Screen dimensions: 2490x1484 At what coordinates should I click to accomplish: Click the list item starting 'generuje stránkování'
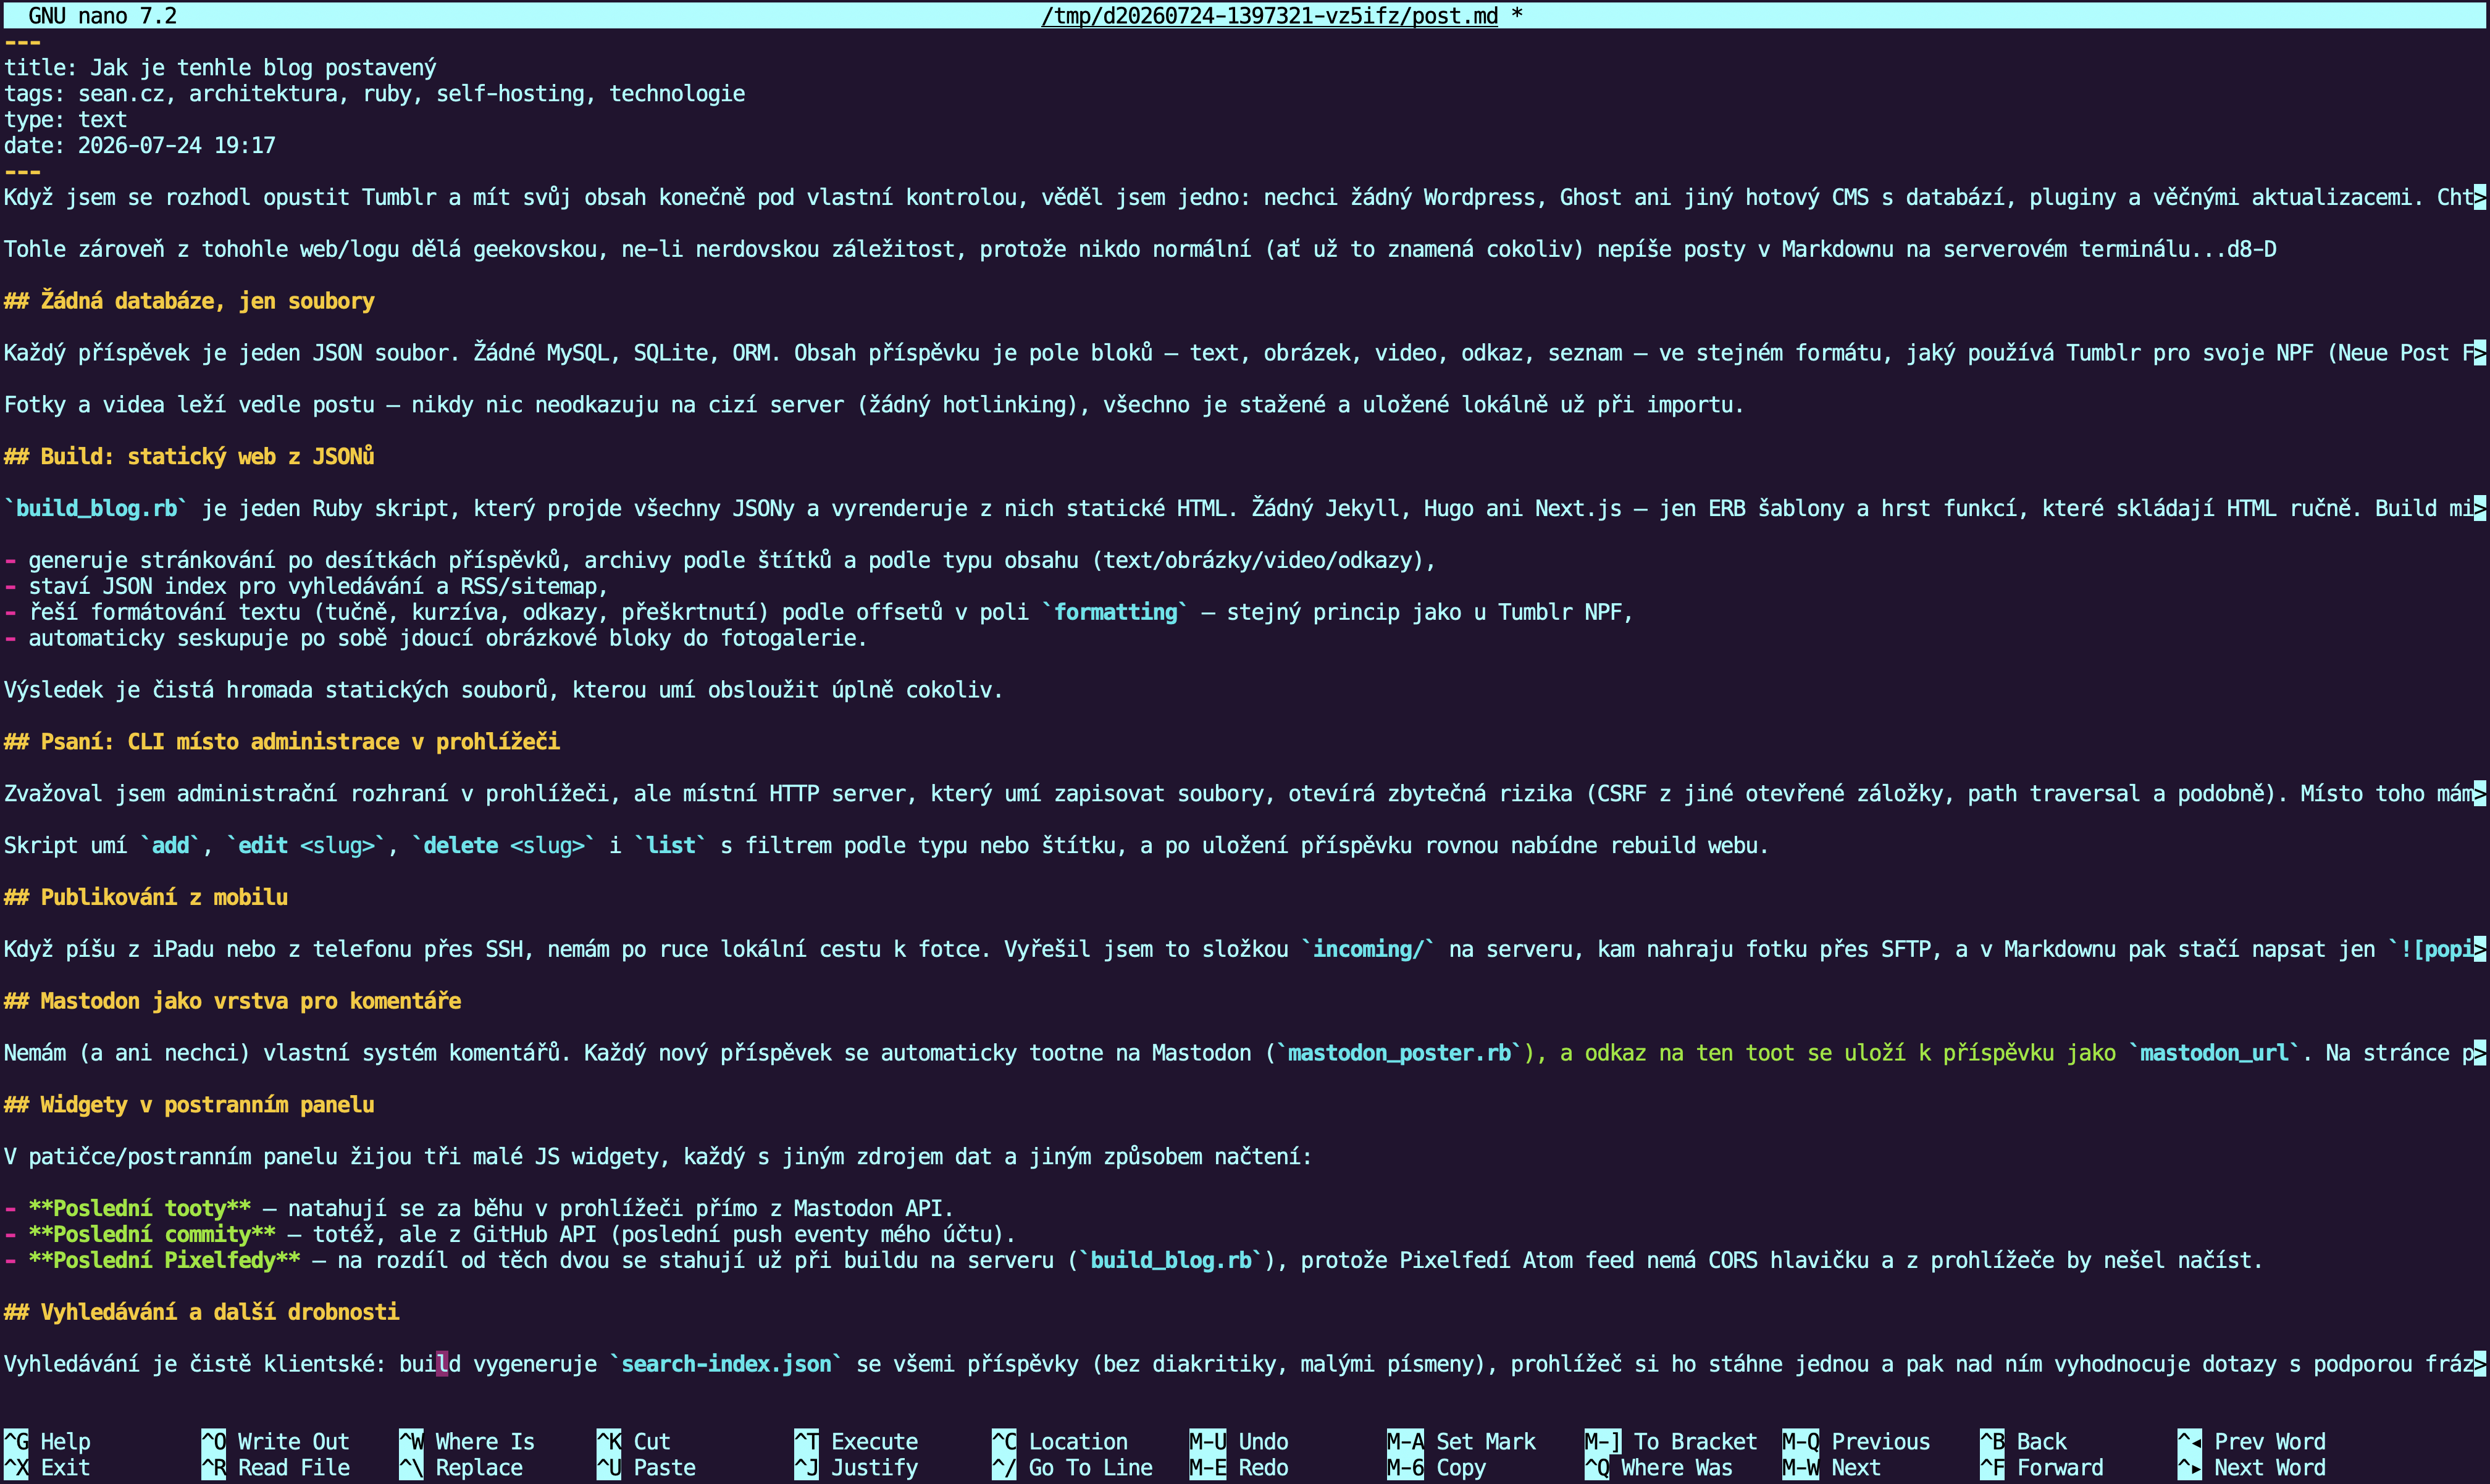[x=720, y=560]
